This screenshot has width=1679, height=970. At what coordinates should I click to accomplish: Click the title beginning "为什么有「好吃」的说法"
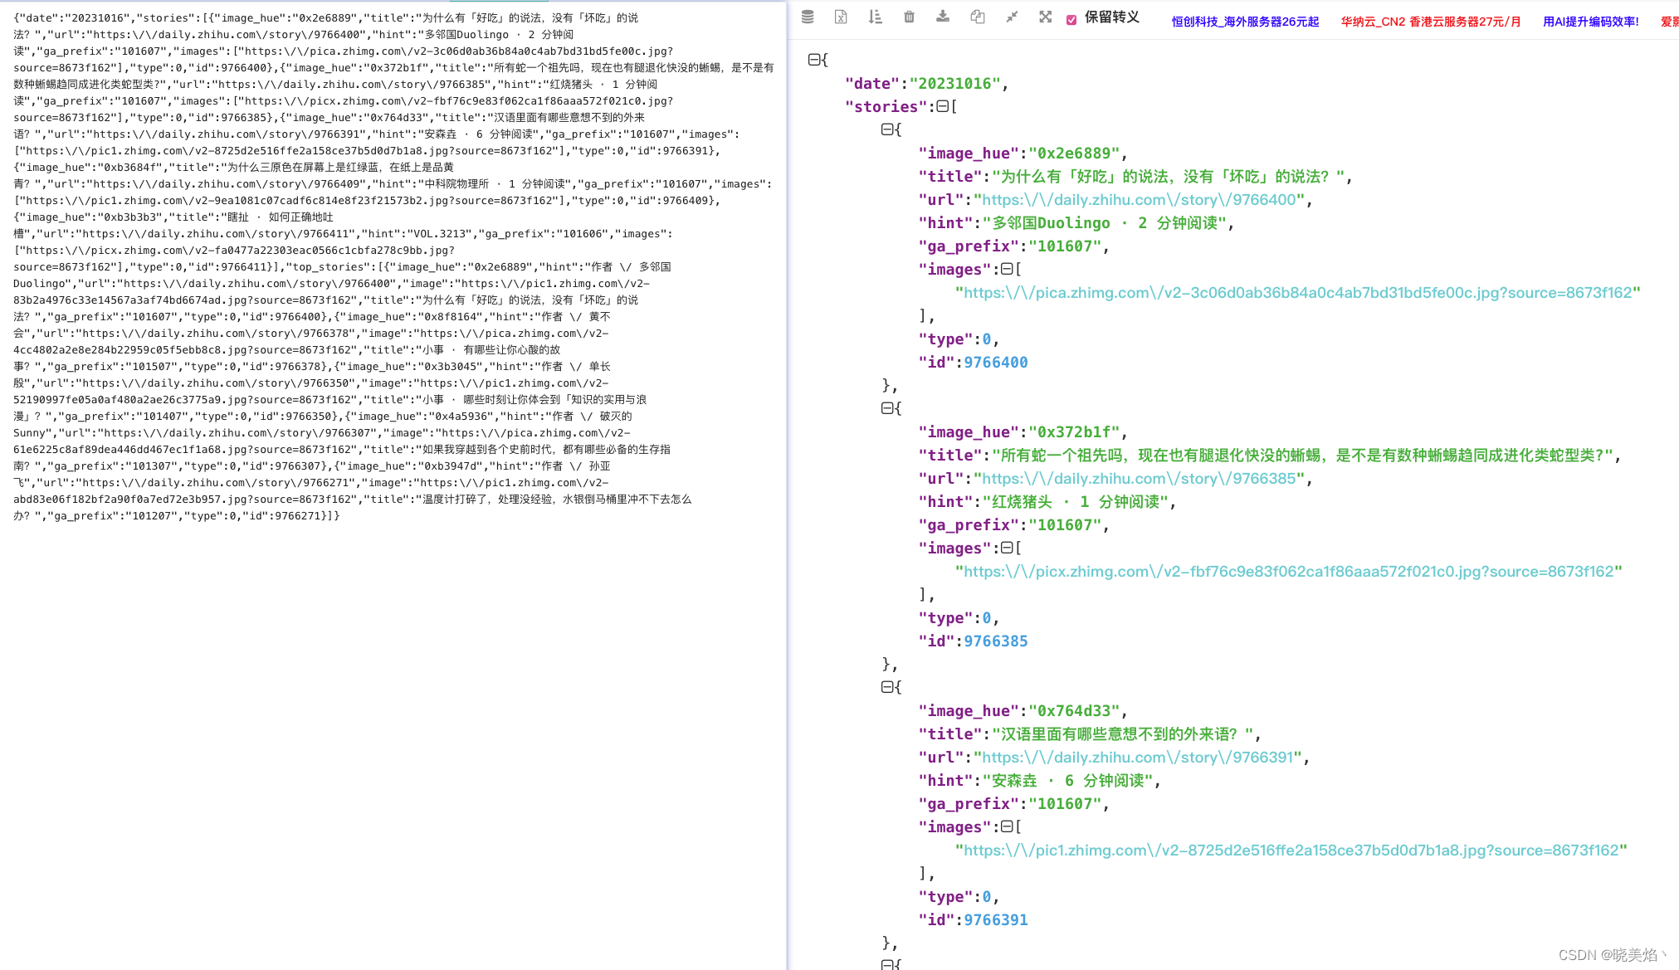pos(1169,177)
